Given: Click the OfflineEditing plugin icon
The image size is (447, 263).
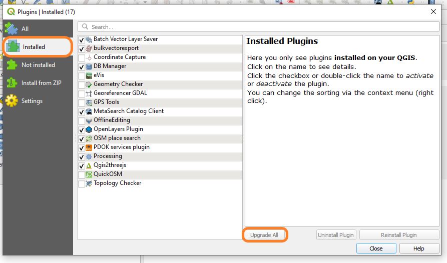Looking at the screenshot, I should (89, 120).
